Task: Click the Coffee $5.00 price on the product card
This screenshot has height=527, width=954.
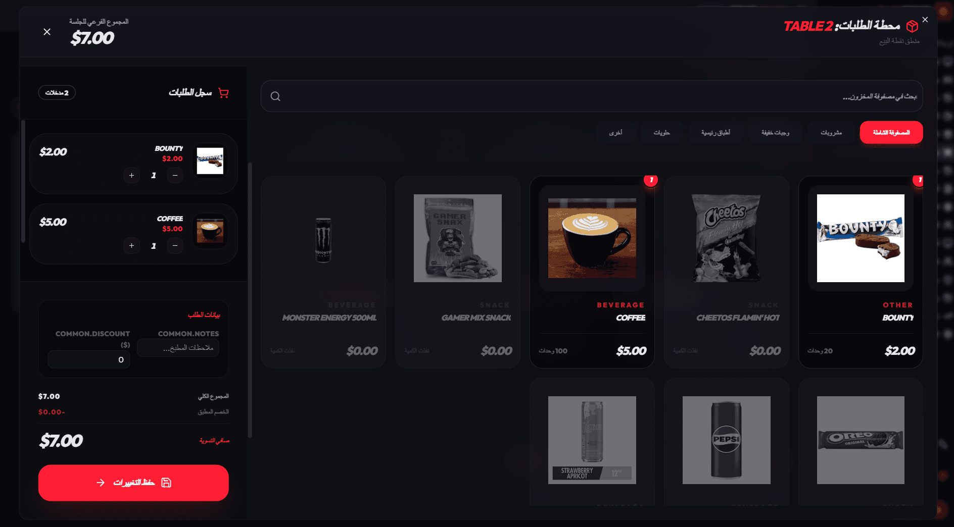Action: tap(631, 350)
